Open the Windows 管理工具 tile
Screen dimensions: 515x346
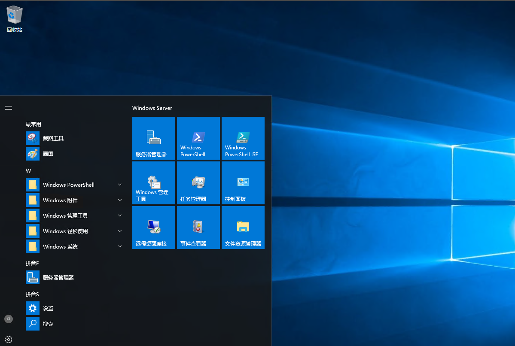pos(154,183)
